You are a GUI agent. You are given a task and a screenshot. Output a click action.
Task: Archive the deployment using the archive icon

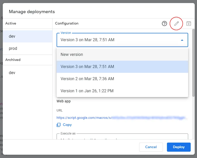pyautogui.click(x=189, y=24)
